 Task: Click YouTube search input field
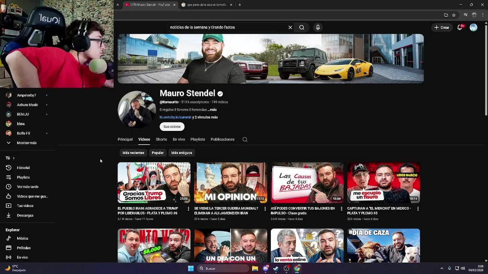pos(227,27)
